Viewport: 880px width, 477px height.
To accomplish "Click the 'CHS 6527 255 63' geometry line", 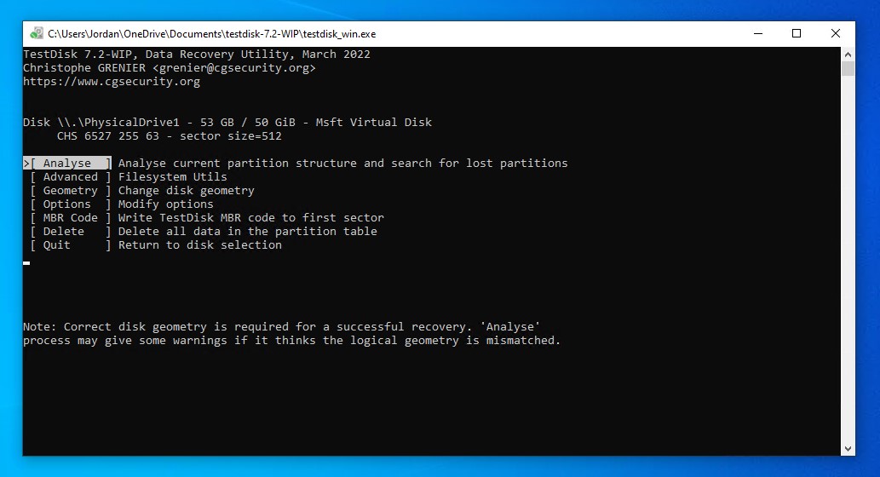I will click(169, 135).
